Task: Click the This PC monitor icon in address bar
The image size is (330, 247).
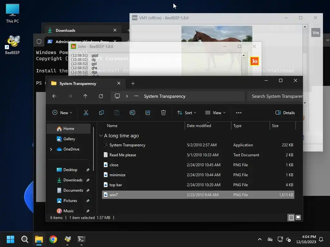Action: [117, 96]
